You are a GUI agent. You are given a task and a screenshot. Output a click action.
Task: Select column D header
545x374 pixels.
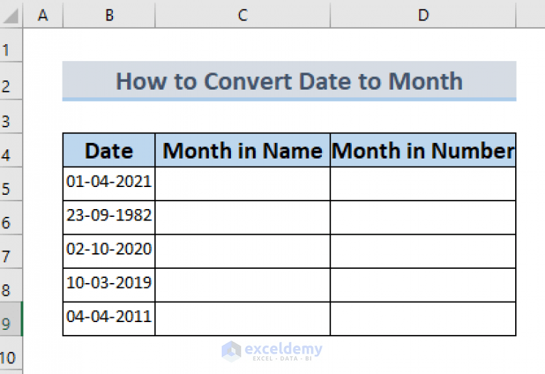pos(423,15)
